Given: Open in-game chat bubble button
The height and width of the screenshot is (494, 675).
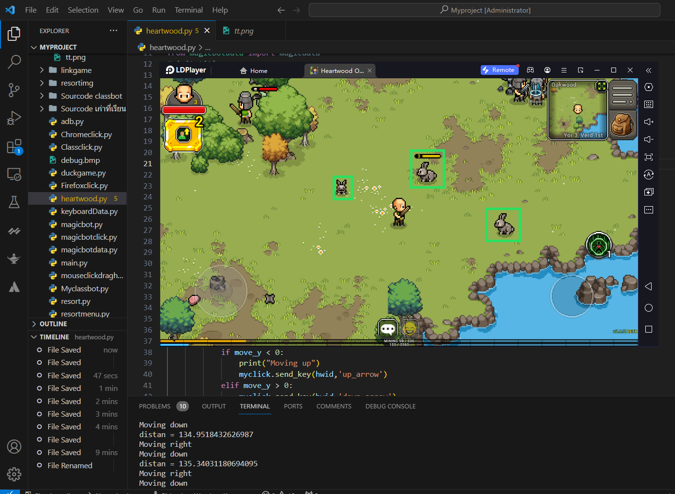Looking at the screenshot, I should 388,329.
